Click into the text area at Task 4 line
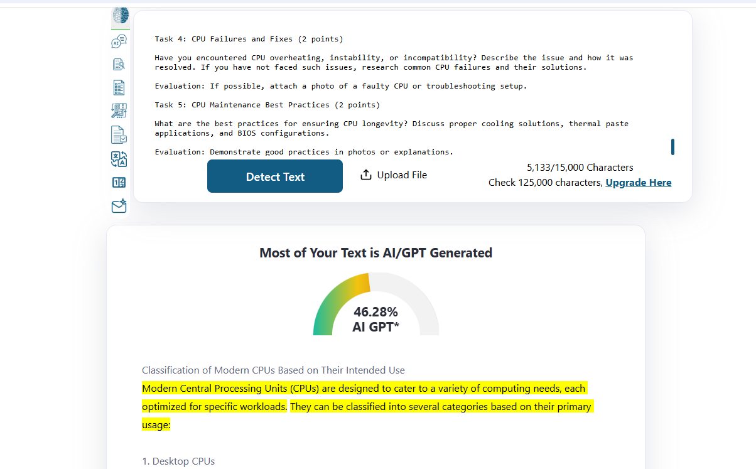Image resolution: width=756 pixels, height=469 pixels. click(x=249, y=39)
